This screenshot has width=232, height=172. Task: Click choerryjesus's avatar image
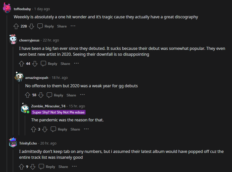(13, 39)
